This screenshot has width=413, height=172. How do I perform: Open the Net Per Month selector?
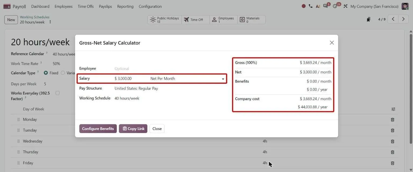click(187, 79)
